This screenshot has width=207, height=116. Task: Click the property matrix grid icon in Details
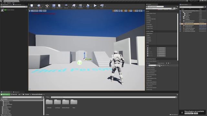174,9
